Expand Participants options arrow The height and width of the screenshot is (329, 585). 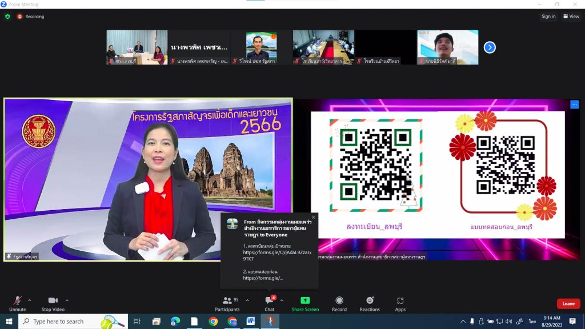click(247, 300)
